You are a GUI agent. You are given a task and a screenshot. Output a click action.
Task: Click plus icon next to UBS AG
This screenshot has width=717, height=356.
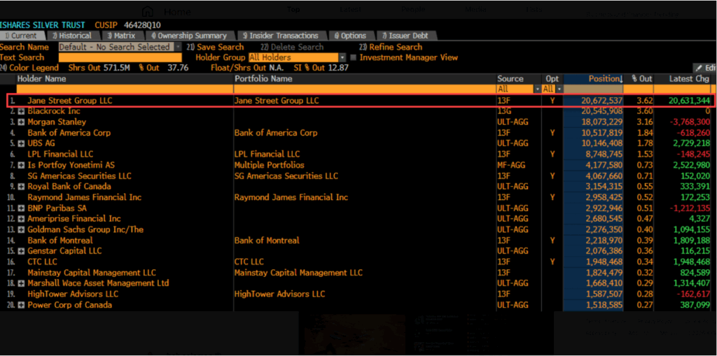21,143
